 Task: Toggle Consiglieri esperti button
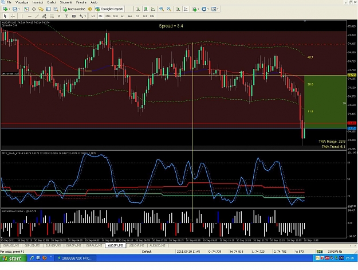[109, 9]
